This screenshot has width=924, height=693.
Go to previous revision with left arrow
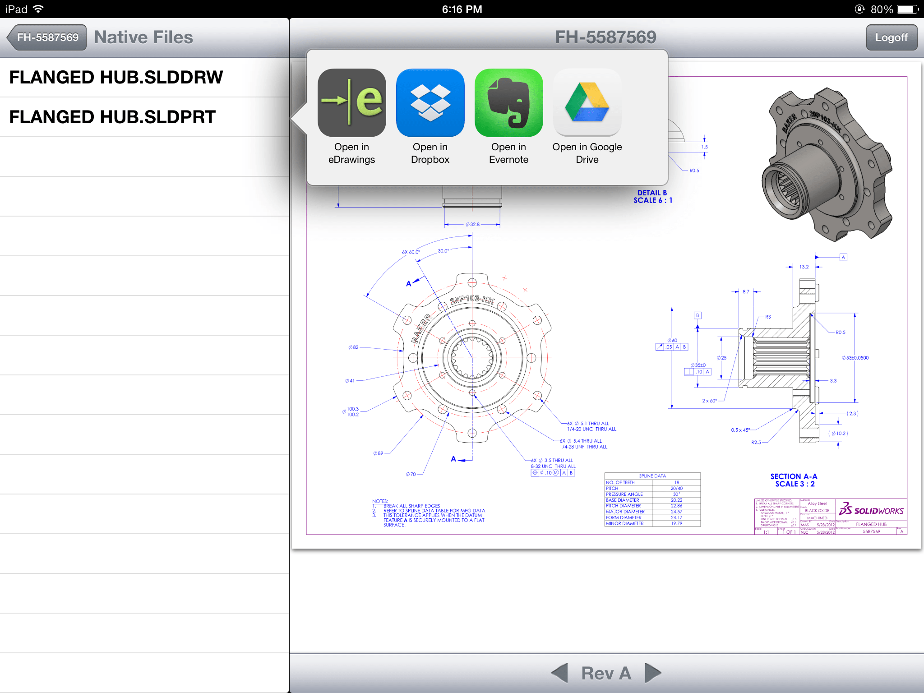coord(559,673)
